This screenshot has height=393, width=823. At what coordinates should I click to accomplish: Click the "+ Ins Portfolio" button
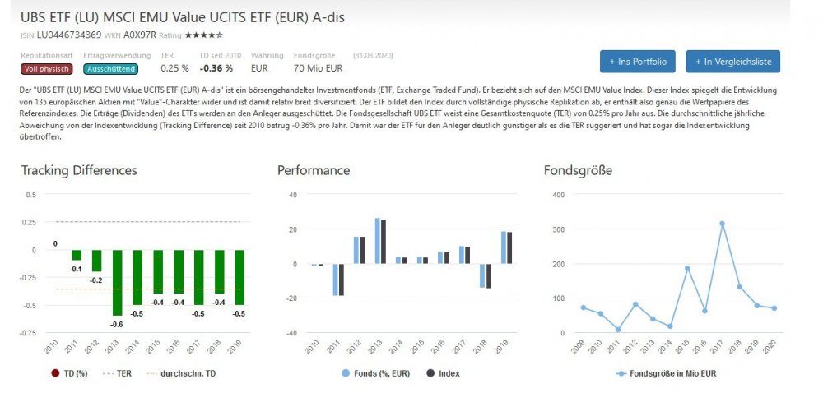(x=638, y=61)
